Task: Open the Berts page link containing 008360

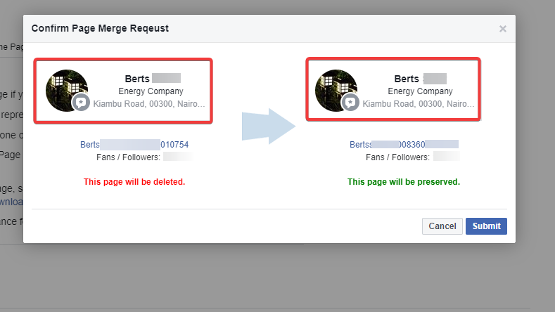Action: click(404, 145)
